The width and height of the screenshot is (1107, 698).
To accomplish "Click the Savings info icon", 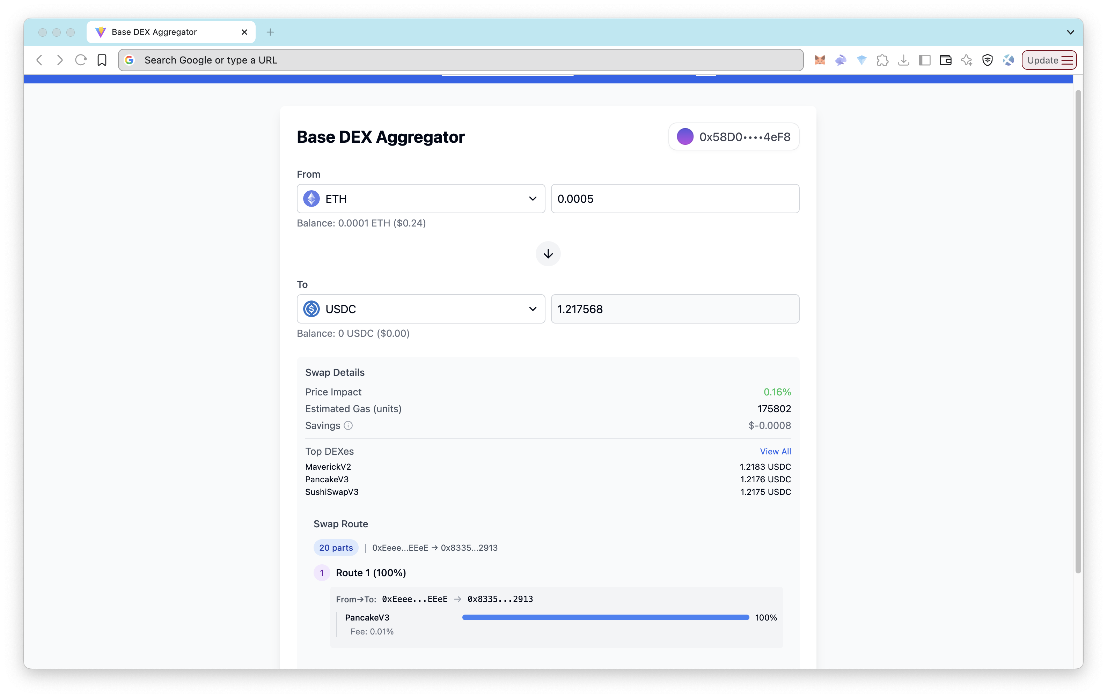I will coord(348,425).
